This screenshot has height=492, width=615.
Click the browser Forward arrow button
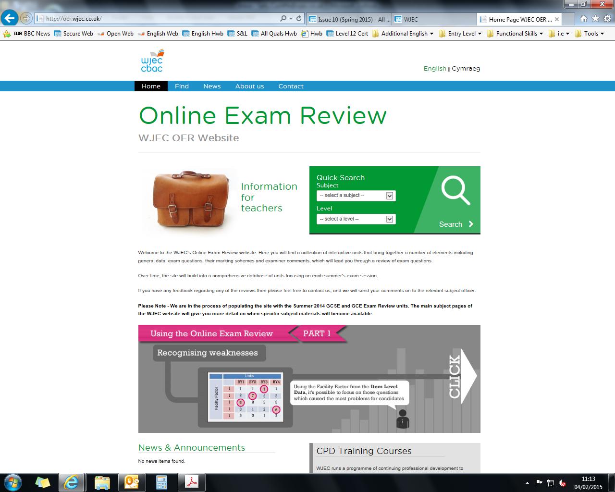pos(26,19)
